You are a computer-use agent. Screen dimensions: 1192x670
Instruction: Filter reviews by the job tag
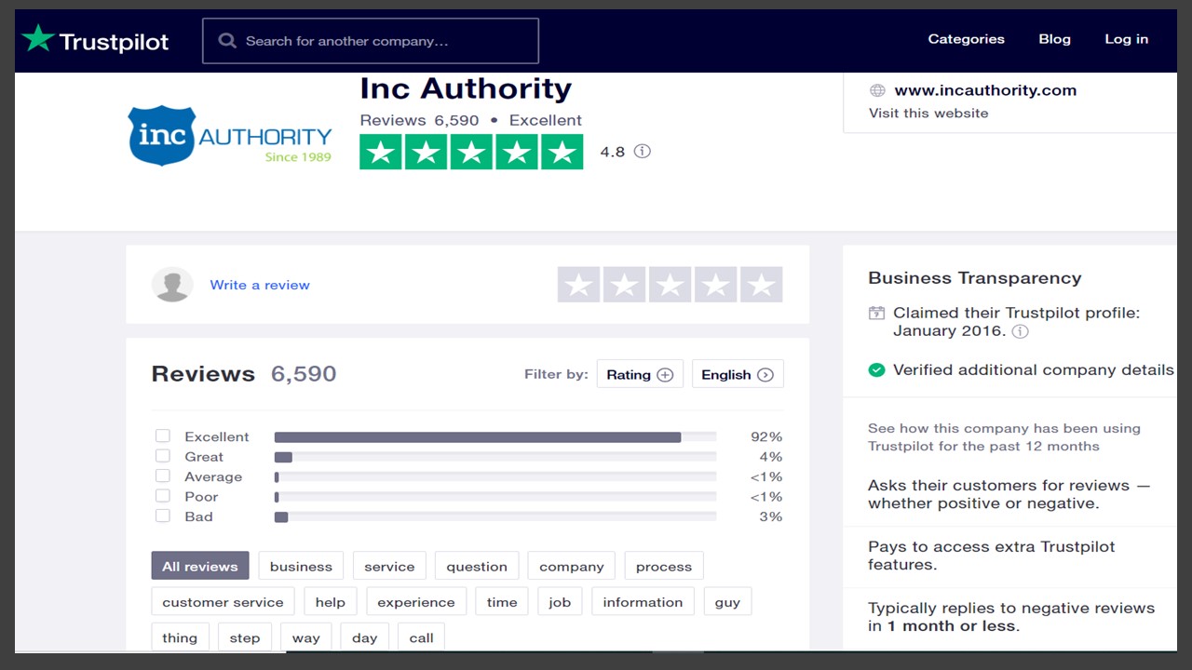tap(560, 602)
